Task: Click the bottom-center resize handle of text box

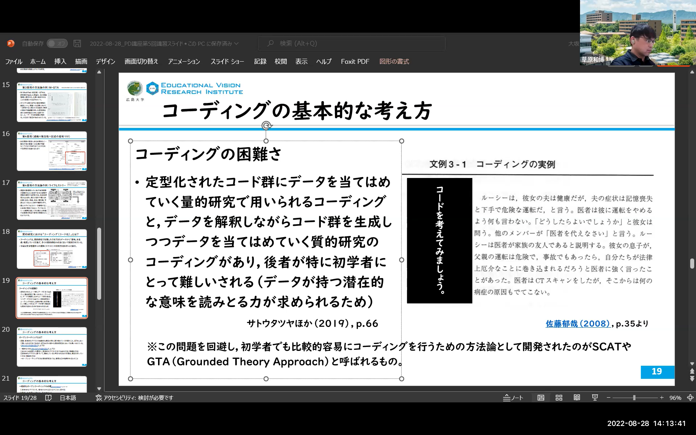Action: click(x=266, y=379)
